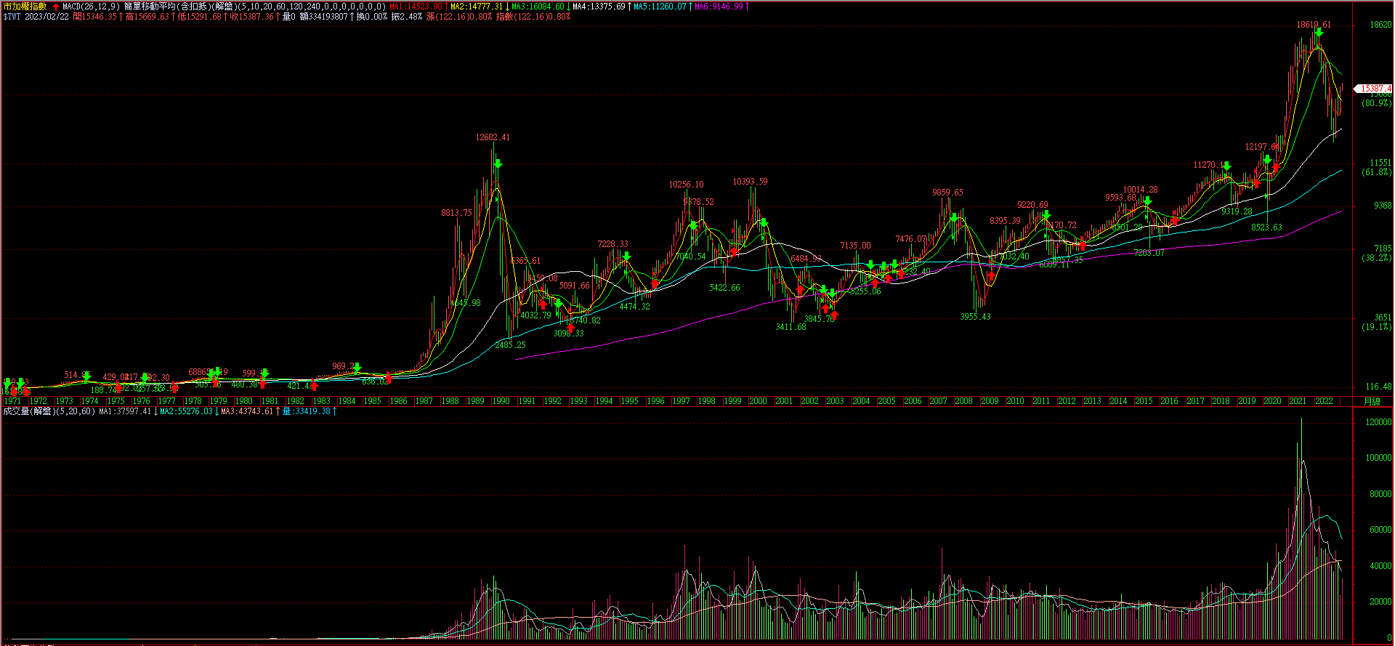
Task: Jump to year 2020 on the timeline
Action: [1272, 401]
